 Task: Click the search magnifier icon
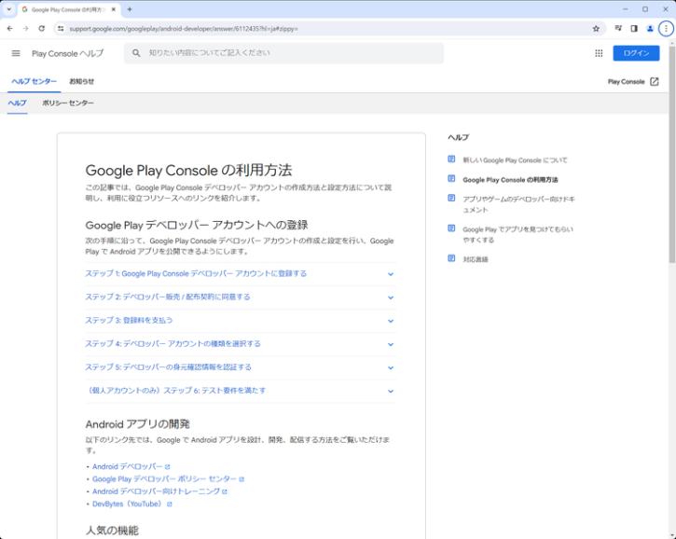click(x=136, y=53)
